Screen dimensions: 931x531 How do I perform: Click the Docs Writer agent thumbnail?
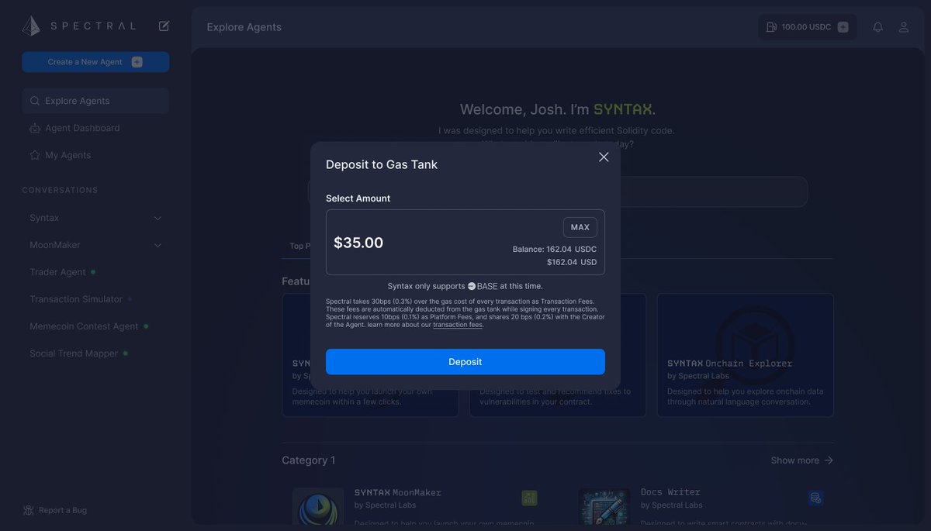click(604, 506)
